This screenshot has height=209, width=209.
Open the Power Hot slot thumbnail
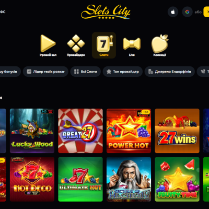129,131
